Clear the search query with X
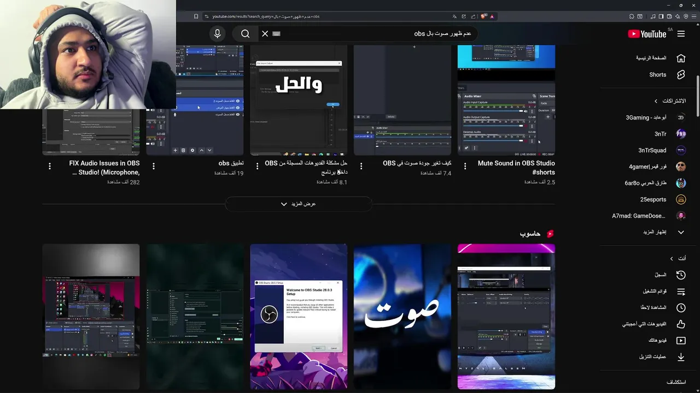The image size is (700, 393). (x=265, y=34)
